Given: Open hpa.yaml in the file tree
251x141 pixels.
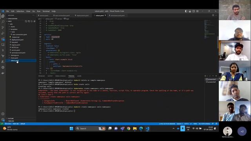Looking at the screenshot, I should click(x=15, y=42).
